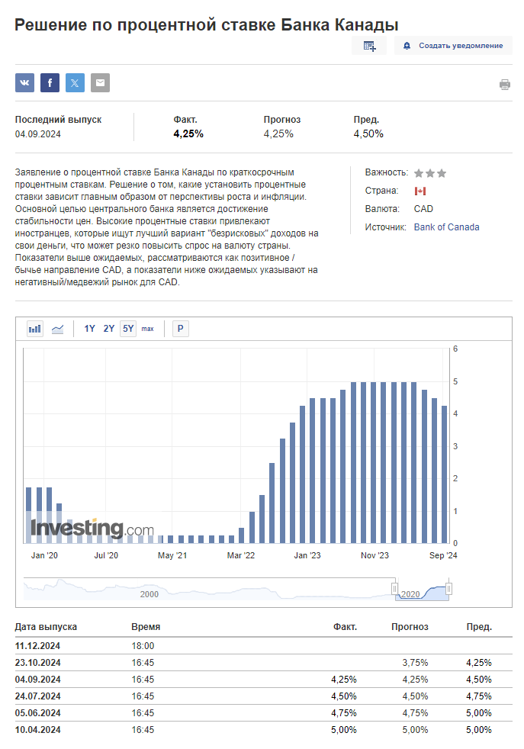Share via the X (Twitter) icon
524x749 pixels.
75,83
